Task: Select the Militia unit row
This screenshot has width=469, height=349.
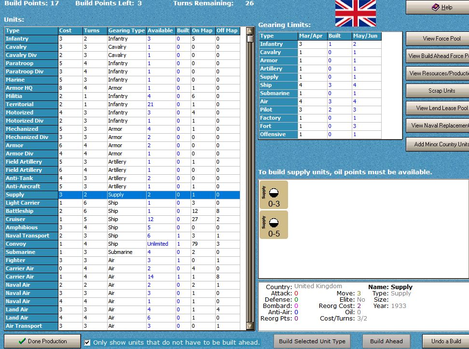Action: coord(122,96)
